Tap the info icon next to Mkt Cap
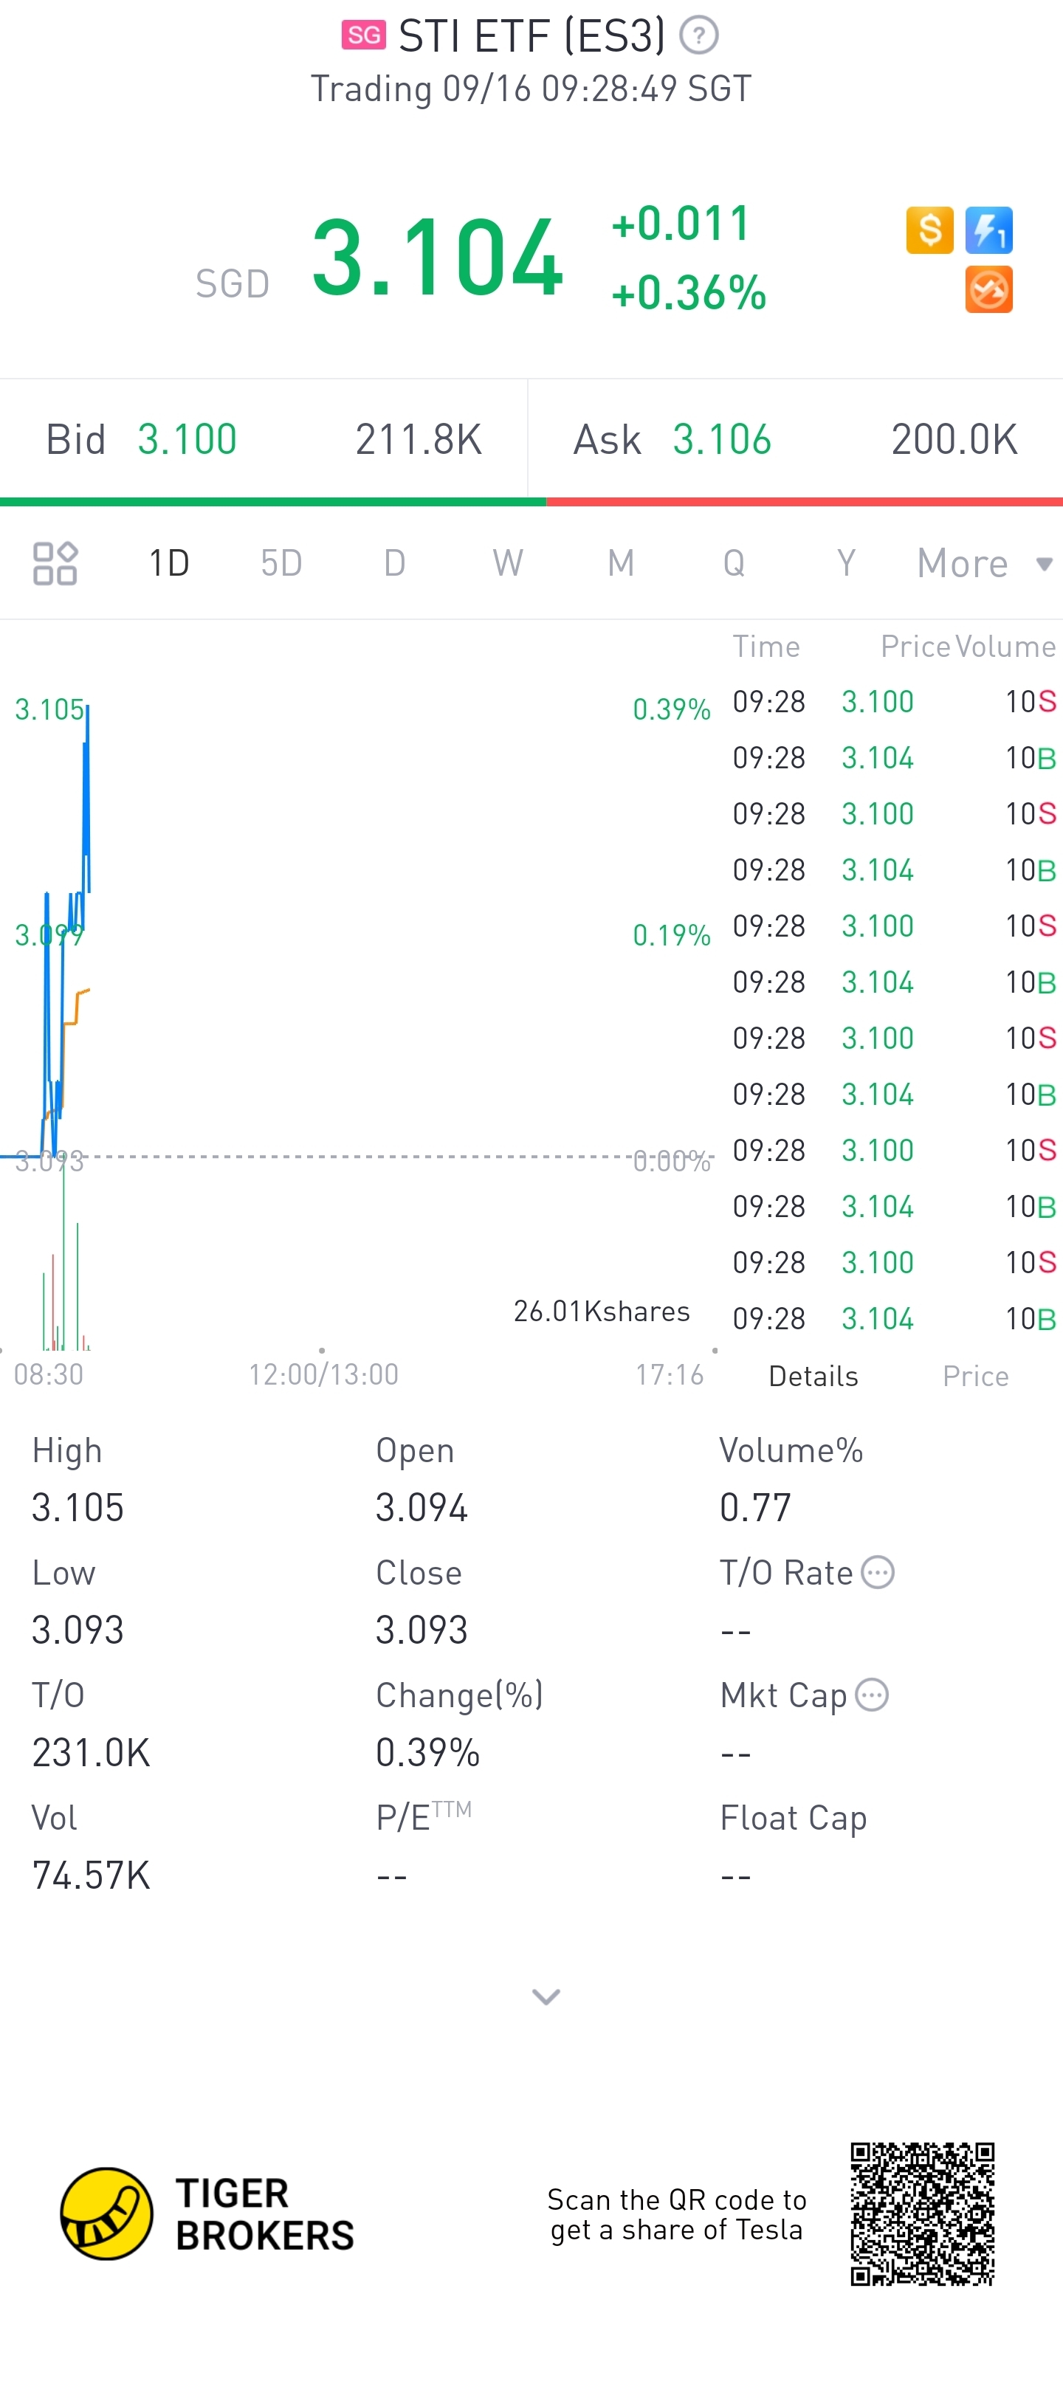This screenshot has width=1063, height=2384. point(871,1695)
